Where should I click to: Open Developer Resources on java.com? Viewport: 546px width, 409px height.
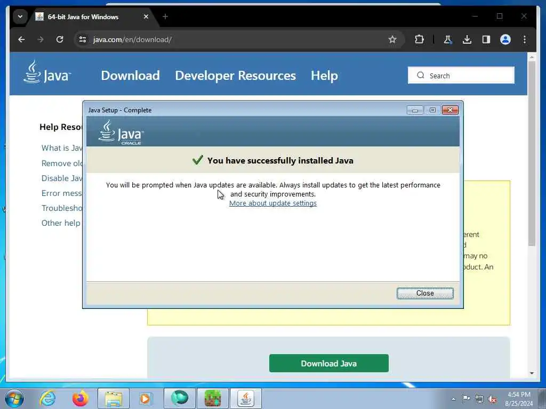coord(235,76)
